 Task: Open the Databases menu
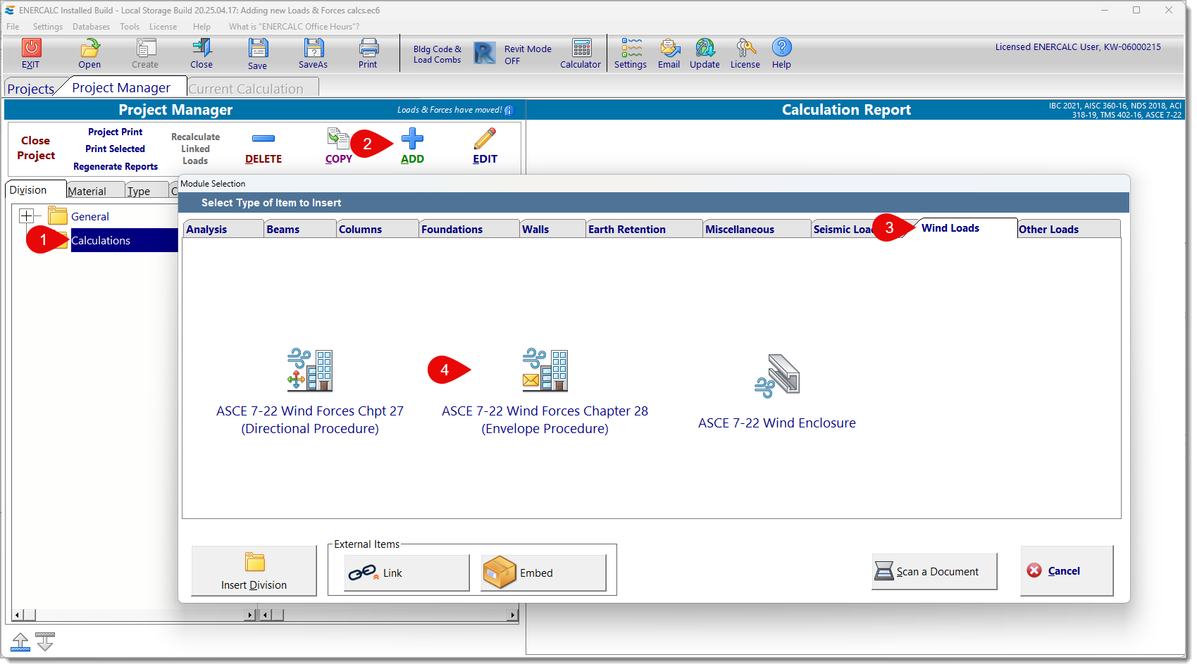(92, 27)
